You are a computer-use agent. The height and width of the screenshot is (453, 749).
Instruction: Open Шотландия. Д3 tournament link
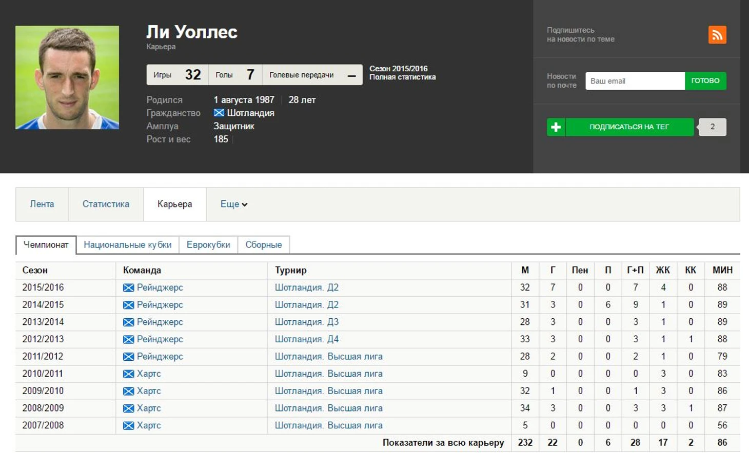click(306, 322)
